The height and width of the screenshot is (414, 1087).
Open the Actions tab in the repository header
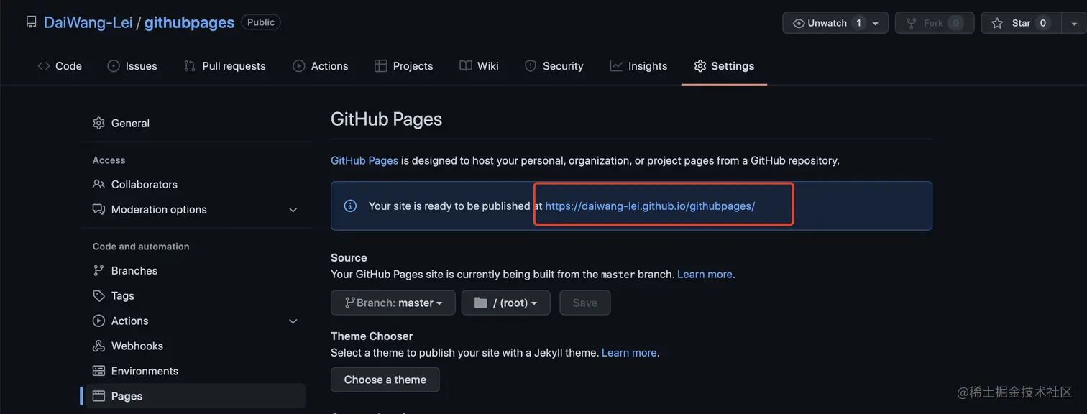coord(321,66)
